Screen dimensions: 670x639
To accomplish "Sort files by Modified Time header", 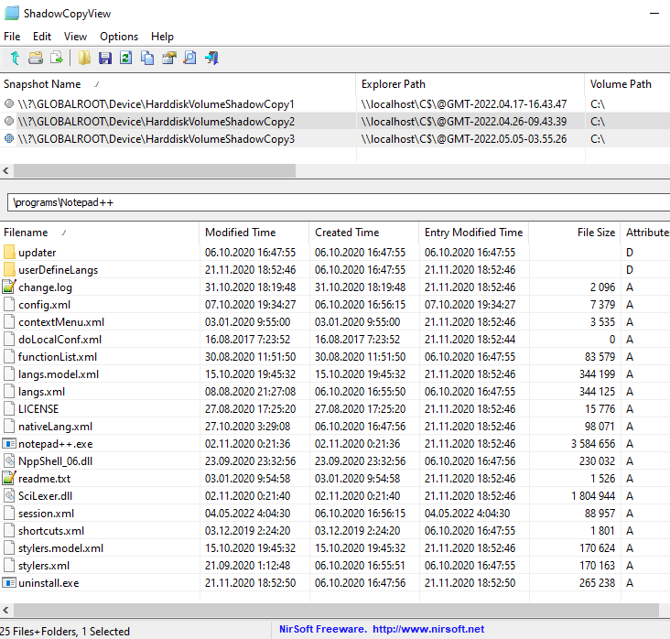I will click(x=254, y=233).
